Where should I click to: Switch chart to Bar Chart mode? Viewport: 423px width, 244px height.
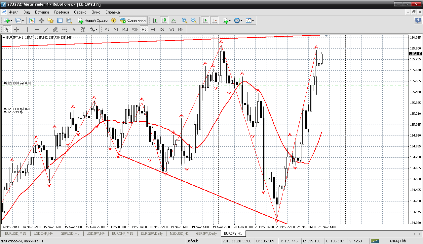click(155, 20)
